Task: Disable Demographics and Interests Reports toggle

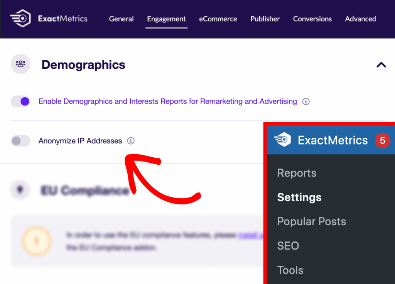Action: 21,102
